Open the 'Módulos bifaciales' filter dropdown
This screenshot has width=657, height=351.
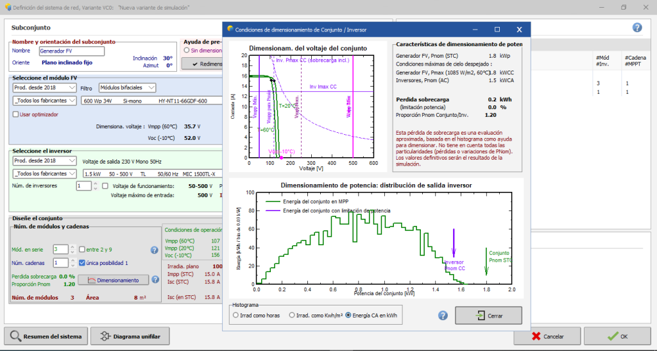(x=127, y=87)
